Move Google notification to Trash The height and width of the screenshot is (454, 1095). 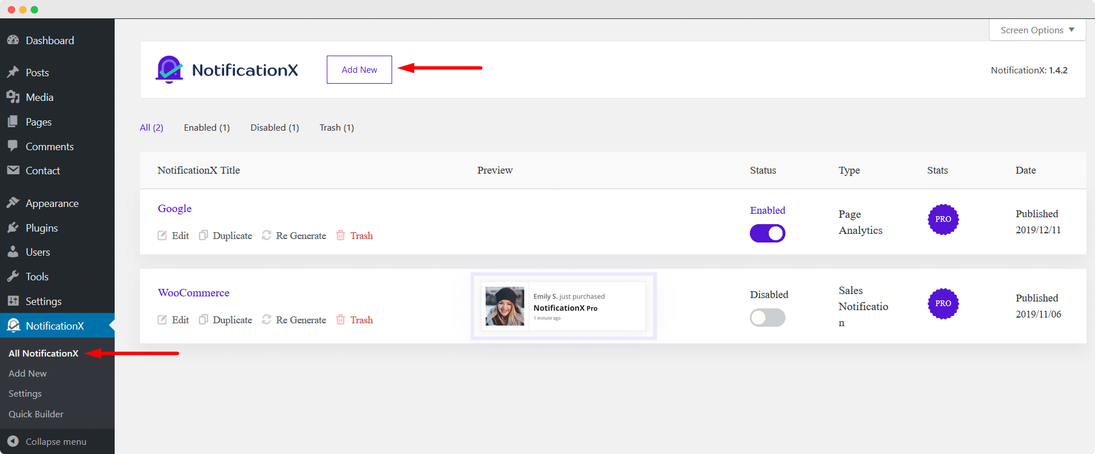tap(361, 236)
